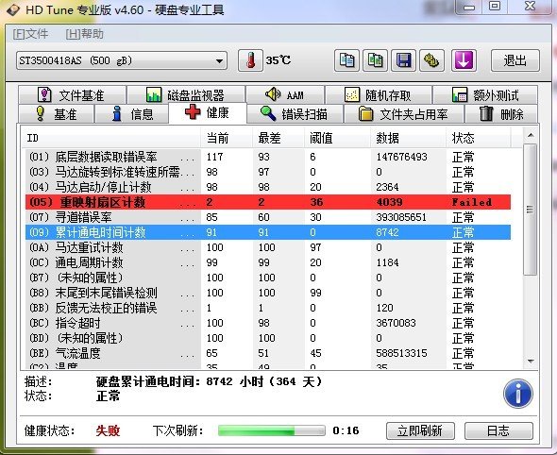Switch to the 文件夹占用率 tab

[403, 114]
